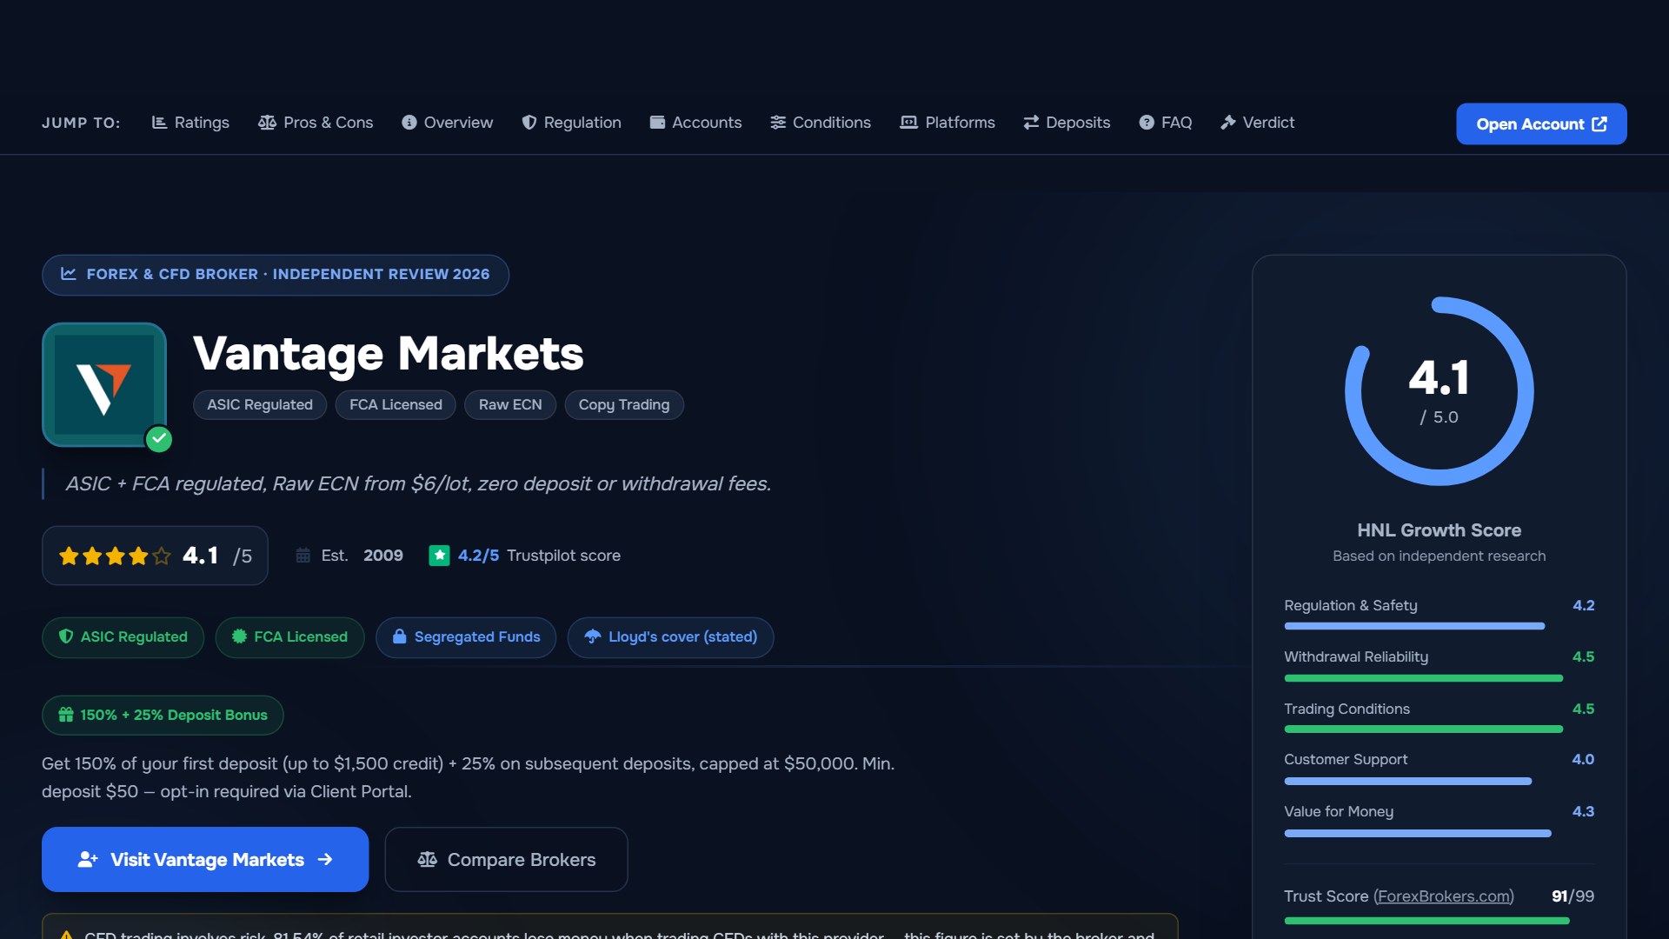
Task: Click the shield icon beside Regulation nav
Action: (x=529, y=123)
